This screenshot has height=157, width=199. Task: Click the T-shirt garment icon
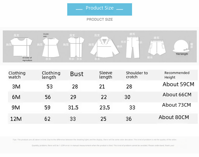tap(21, 47)
